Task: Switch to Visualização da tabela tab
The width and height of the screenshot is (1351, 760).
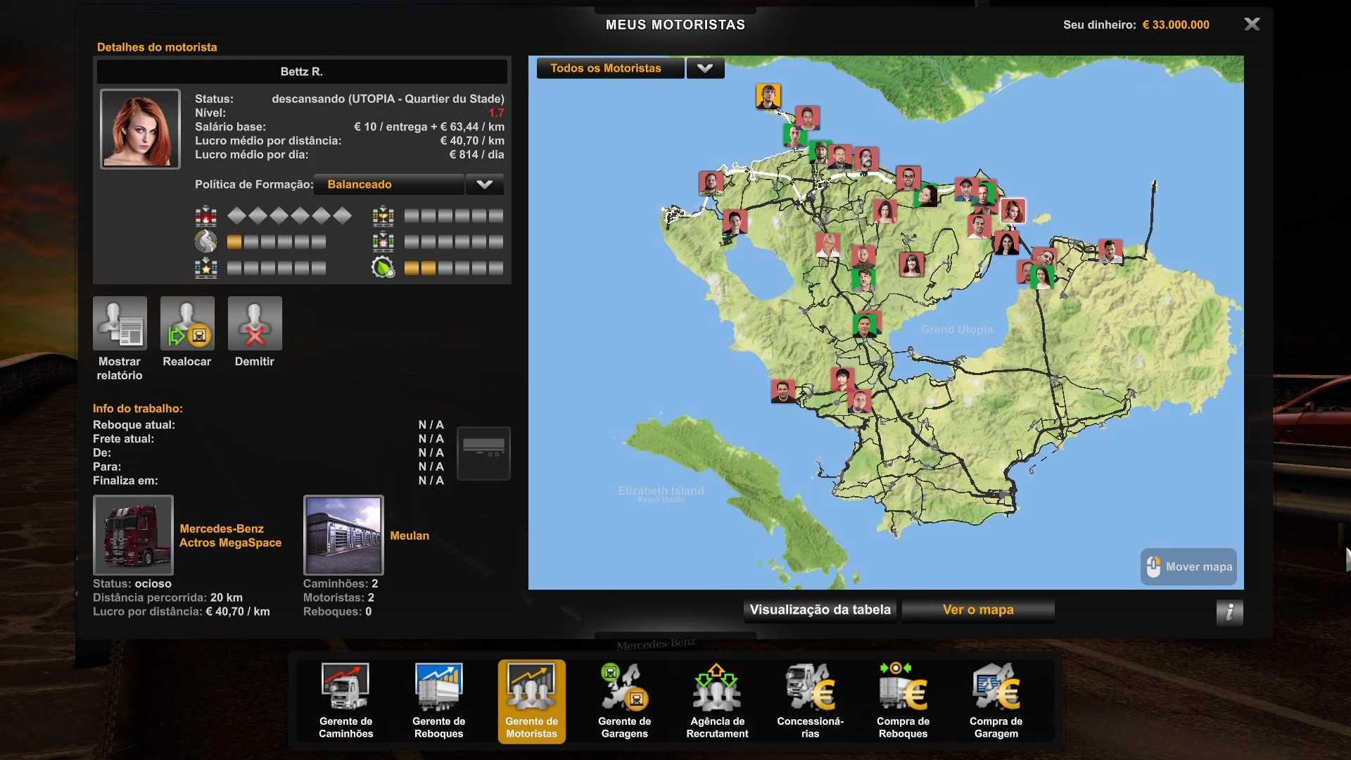Action: (x=820, y=610)
